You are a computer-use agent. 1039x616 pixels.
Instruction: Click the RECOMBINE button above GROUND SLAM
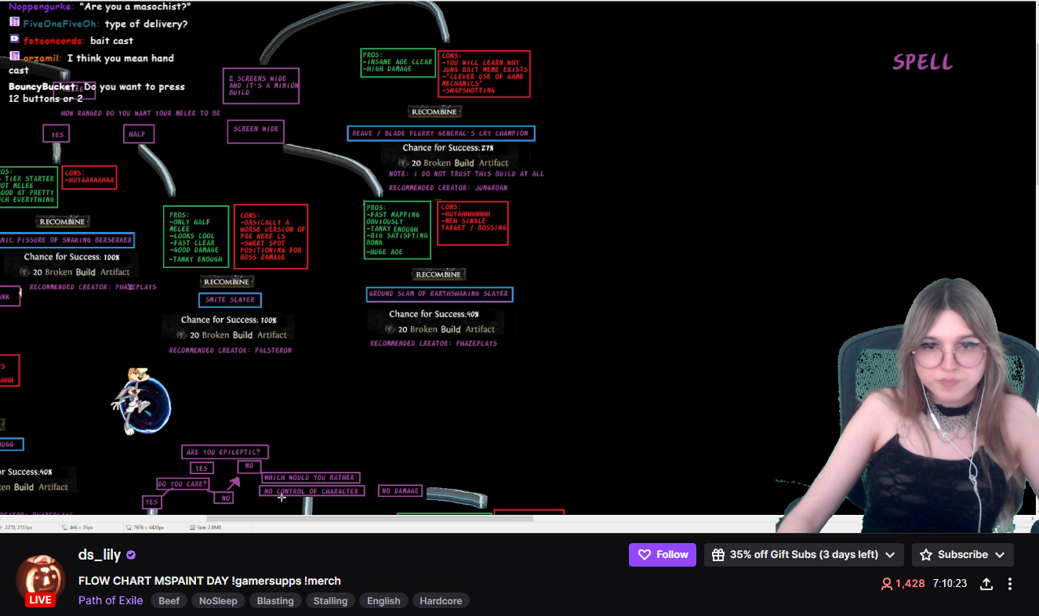[438, 274]
